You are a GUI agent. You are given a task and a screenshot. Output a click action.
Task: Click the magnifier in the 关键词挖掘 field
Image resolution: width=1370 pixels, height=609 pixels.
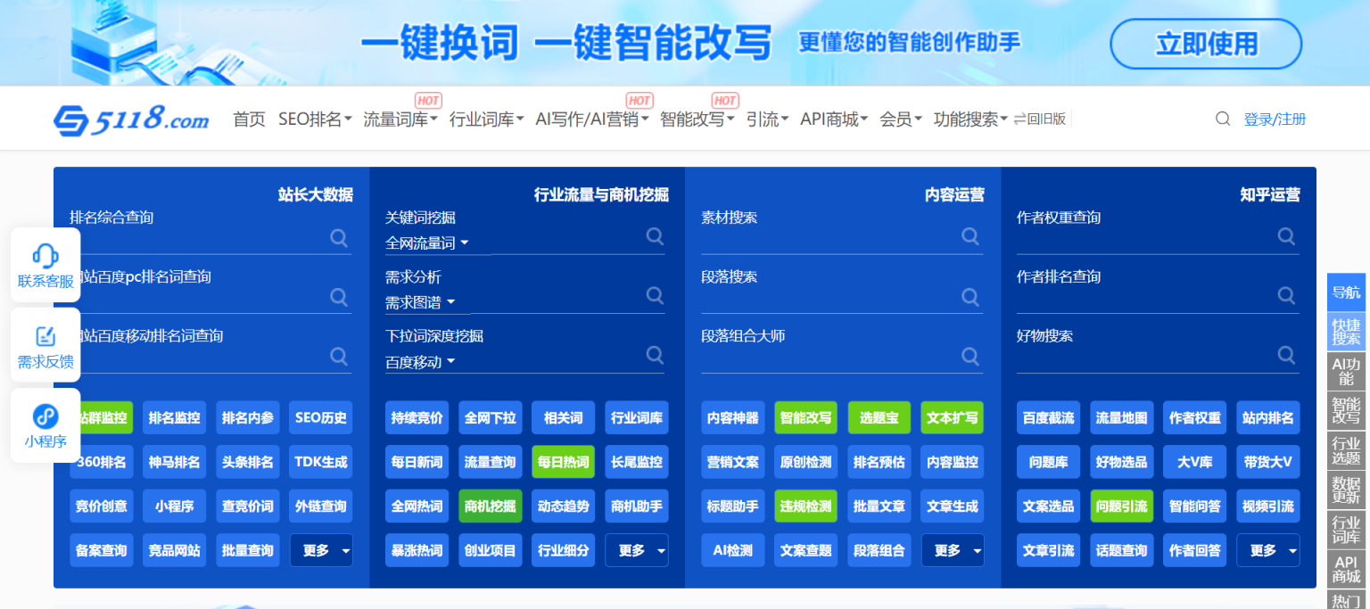coord(655,236)
